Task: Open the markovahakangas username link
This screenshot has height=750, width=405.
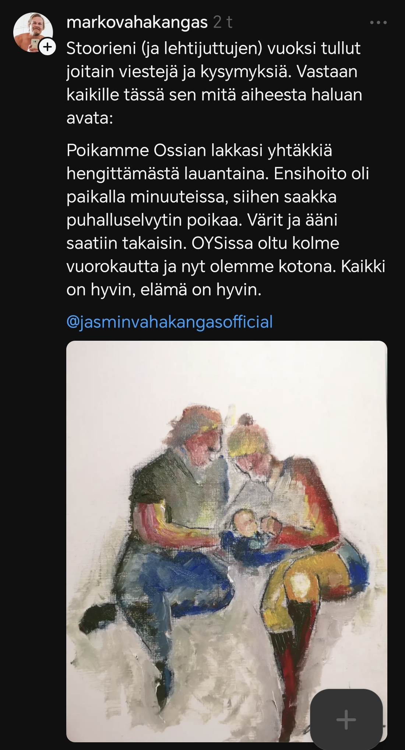Action: point(137,23)
